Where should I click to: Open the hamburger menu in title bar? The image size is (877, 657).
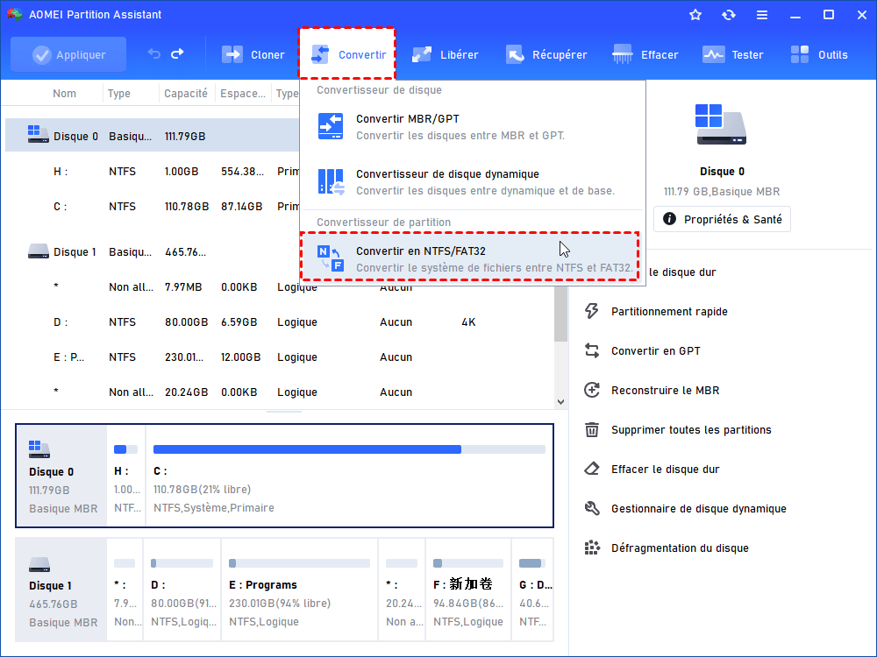pyautogui.click(x=762, y=15)
